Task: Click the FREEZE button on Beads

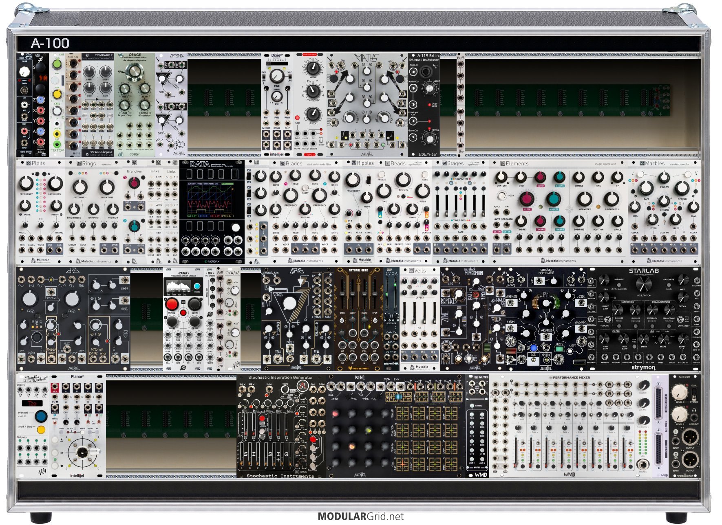Action: (382, 175)
